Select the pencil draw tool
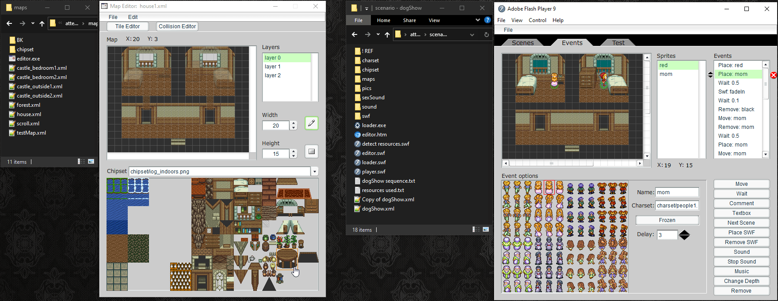 pyautogui.click(x=311, y=123)
